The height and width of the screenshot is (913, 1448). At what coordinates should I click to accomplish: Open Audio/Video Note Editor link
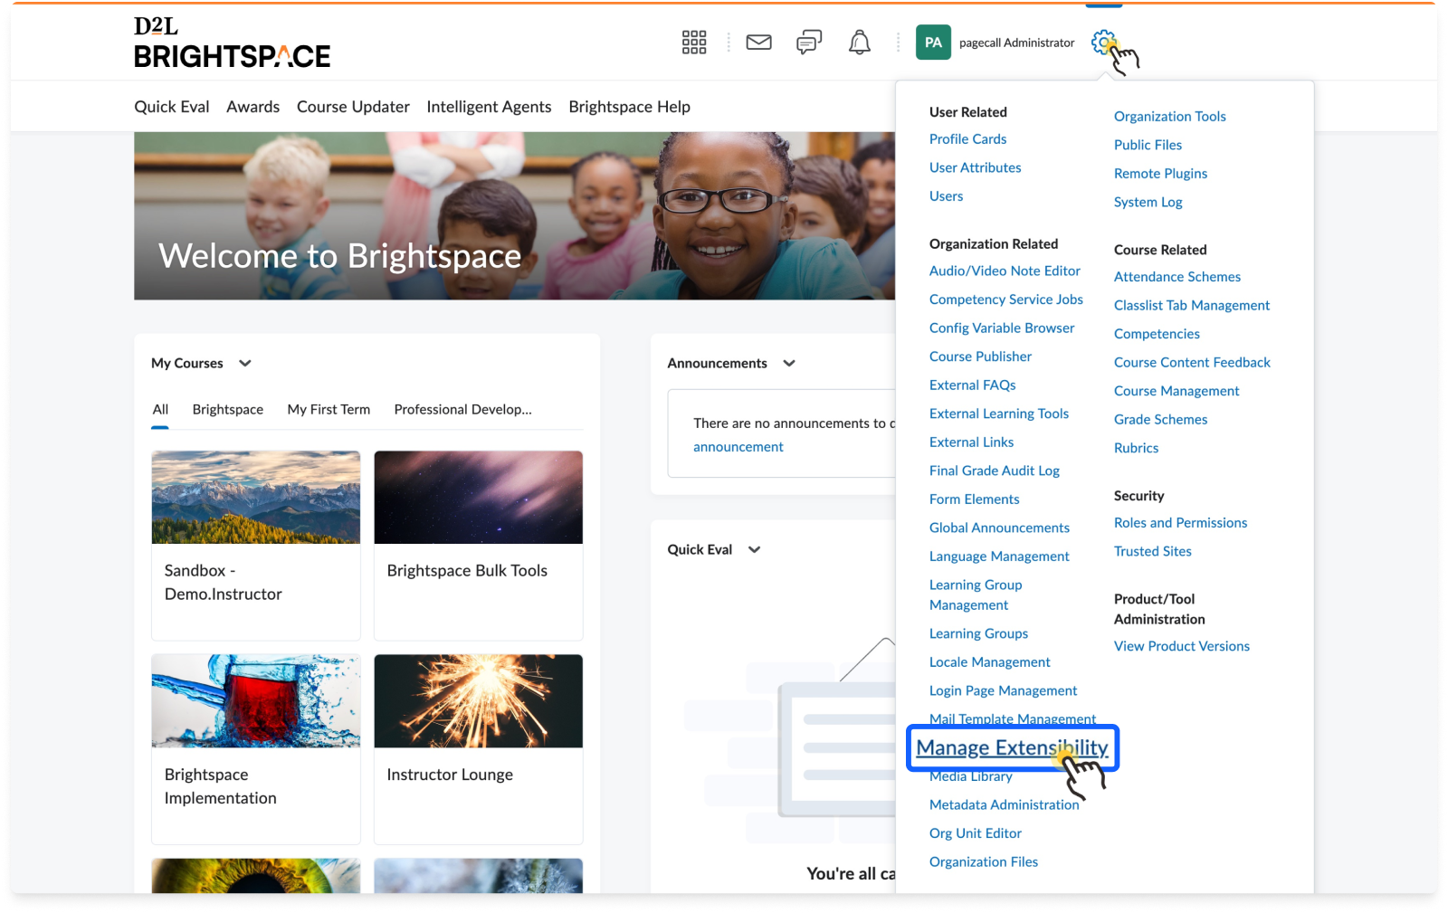pyautogui.click(x=1005, y=271)
